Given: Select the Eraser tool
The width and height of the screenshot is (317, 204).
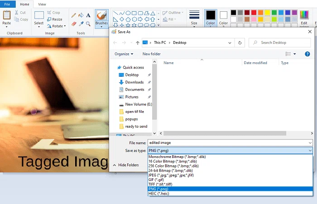Looking at the screenshot, I should [74, 24].
